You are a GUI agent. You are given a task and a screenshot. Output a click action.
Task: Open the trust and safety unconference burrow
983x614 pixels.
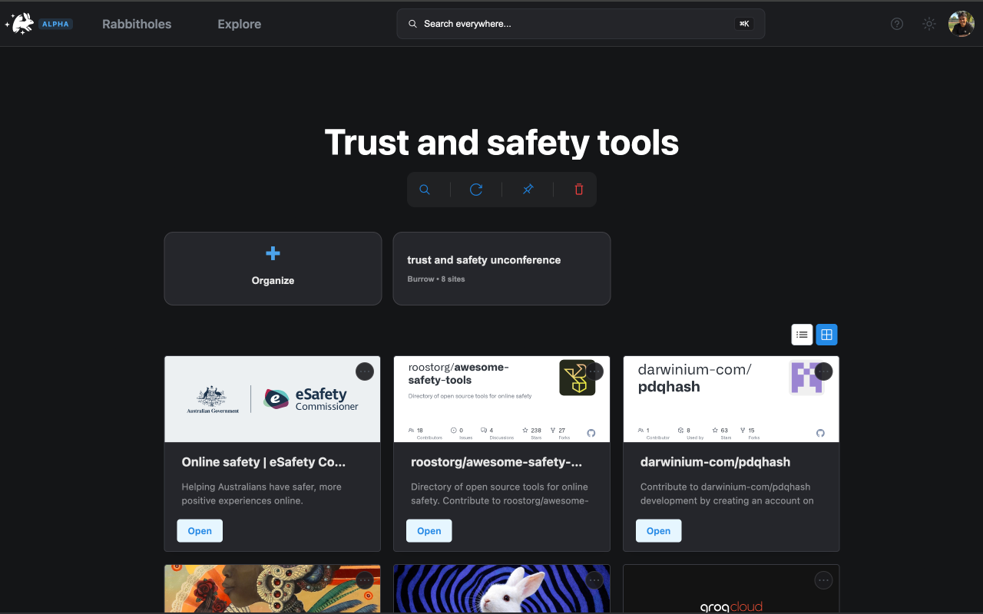(501, 269)
